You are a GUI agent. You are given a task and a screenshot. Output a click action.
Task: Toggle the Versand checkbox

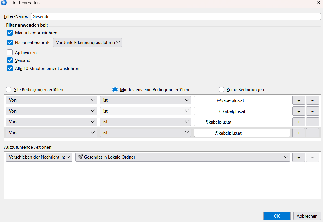point(10,60)
